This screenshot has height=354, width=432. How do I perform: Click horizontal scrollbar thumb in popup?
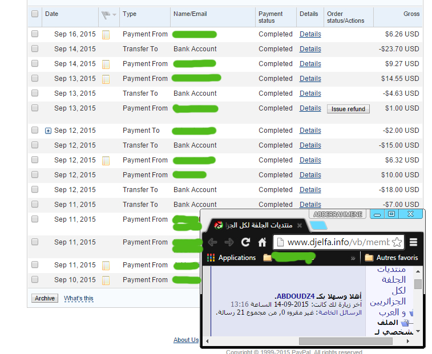(346, 341)
